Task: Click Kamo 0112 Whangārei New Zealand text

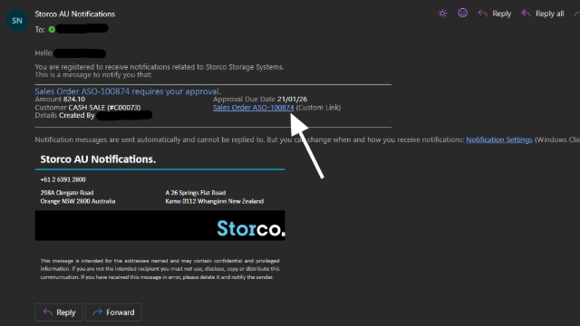Action: [215, 201]
